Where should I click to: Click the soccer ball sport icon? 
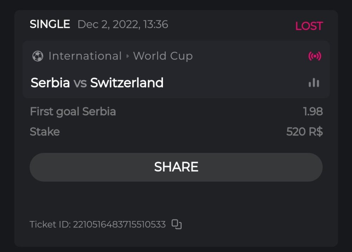(38, 56)
